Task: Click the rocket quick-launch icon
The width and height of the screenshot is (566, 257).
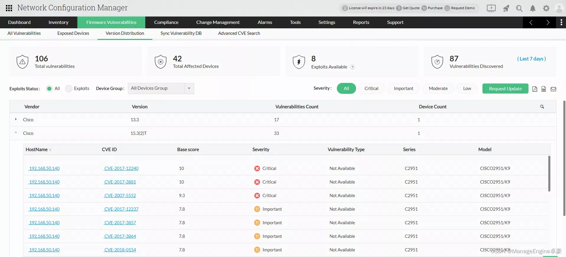Action: [506, 8]
